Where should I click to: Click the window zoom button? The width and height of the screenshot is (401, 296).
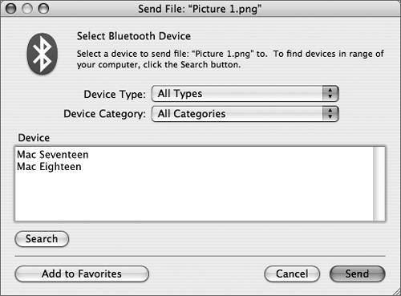click(x=43, y=9)
